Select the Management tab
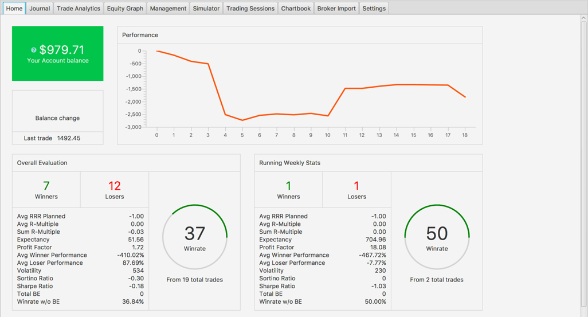 [x=168, y=8]
